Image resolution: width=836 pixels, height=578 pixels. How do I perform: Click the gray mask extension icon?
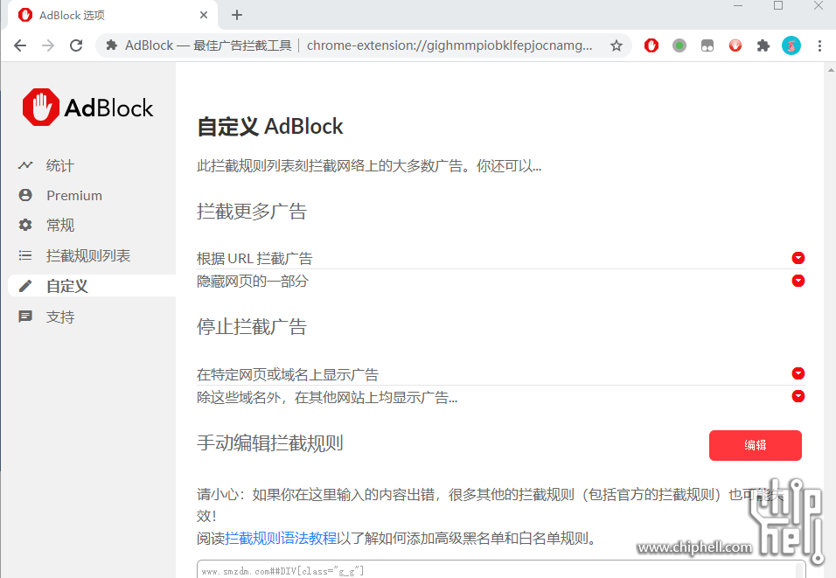[x=707, y=45]
